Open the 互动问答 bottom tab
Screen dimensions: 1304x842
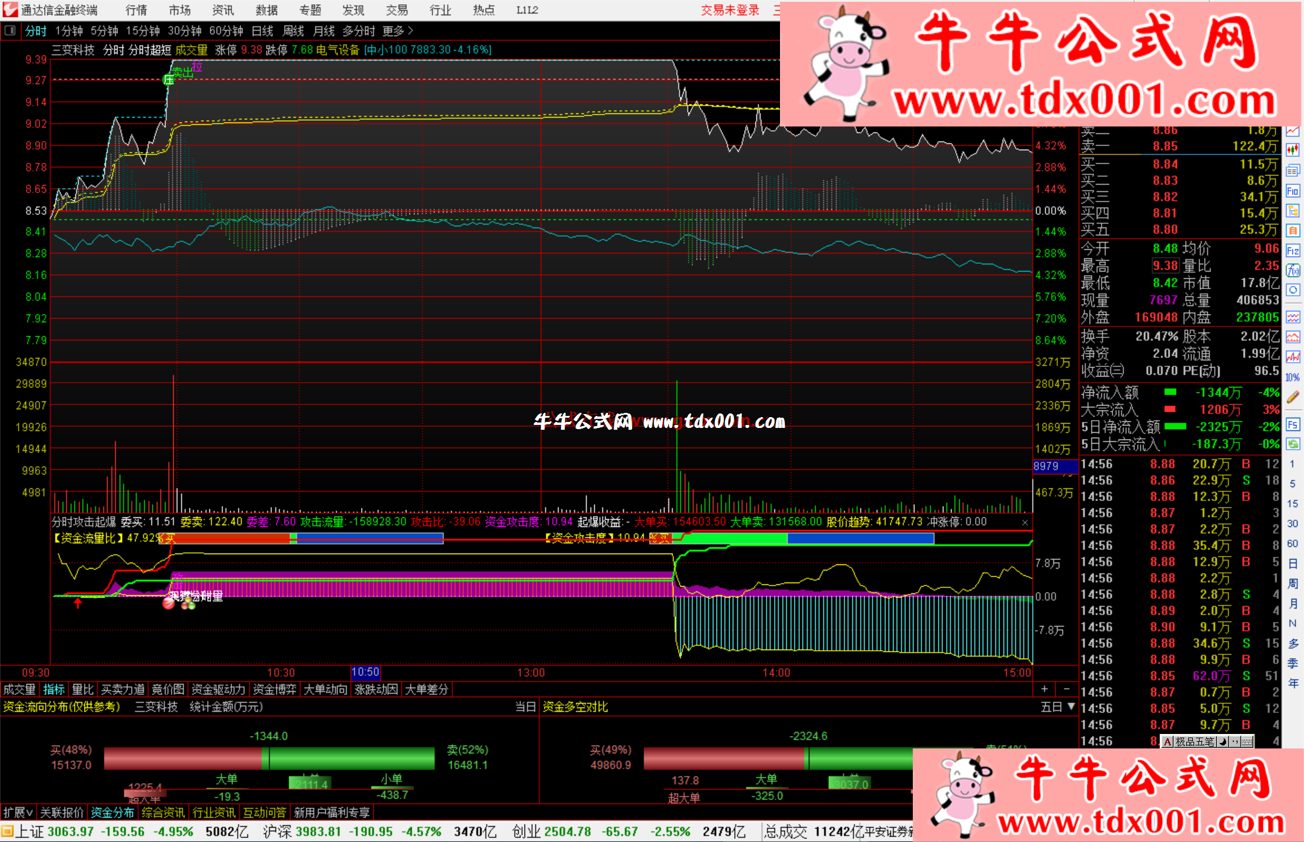click(x=264, y=812)
